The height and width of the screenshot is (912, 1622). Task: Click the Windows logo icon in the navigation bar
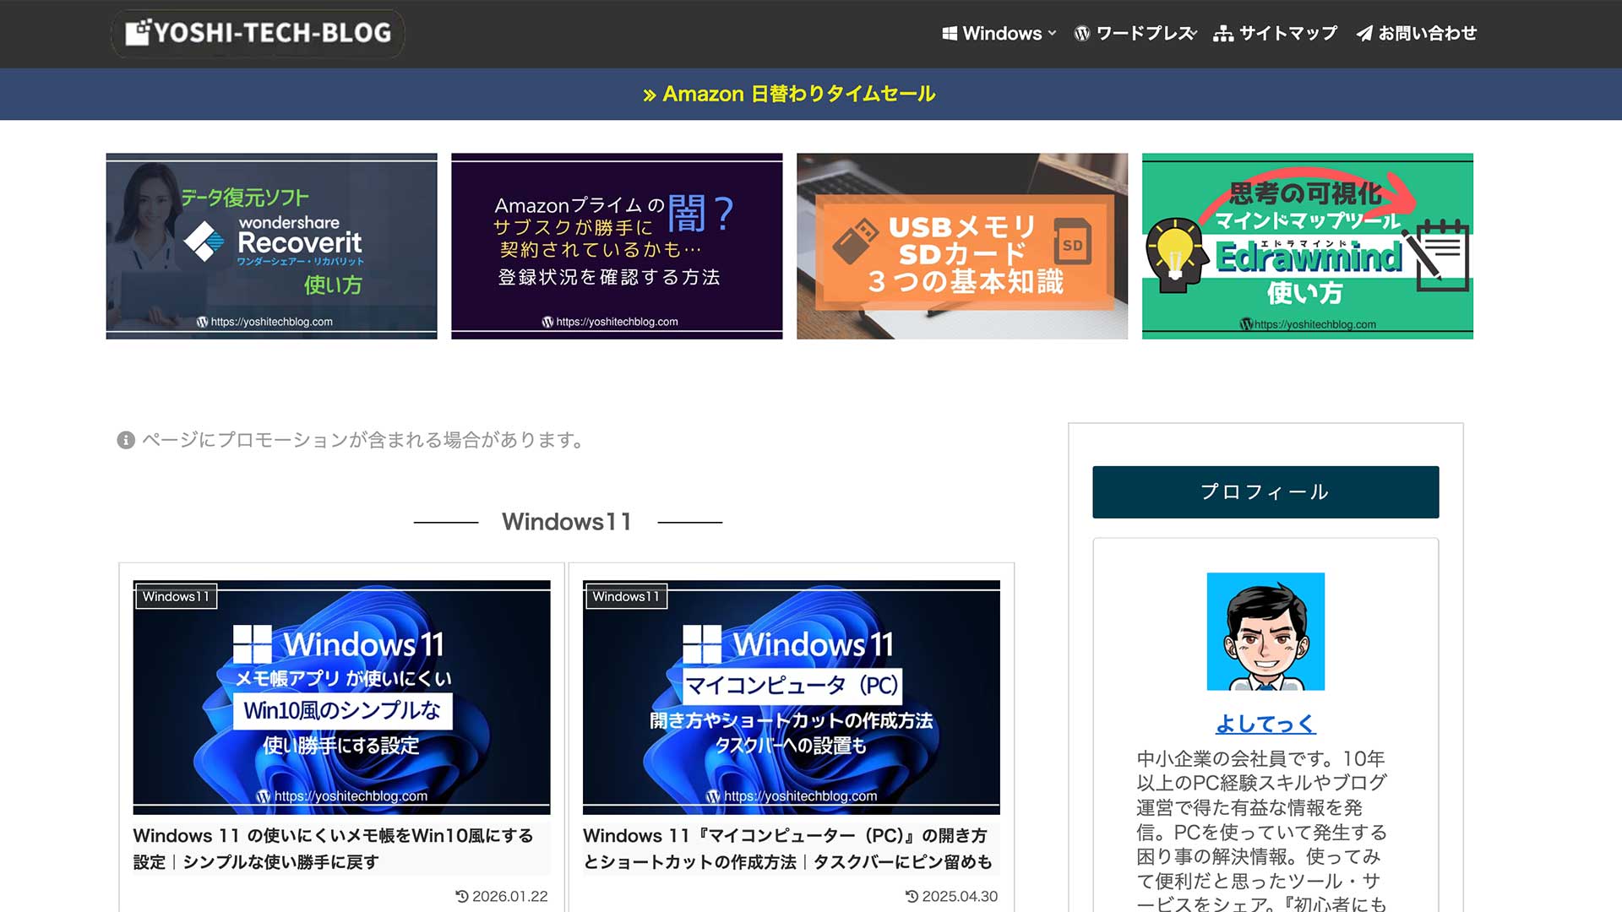[948, 33]
